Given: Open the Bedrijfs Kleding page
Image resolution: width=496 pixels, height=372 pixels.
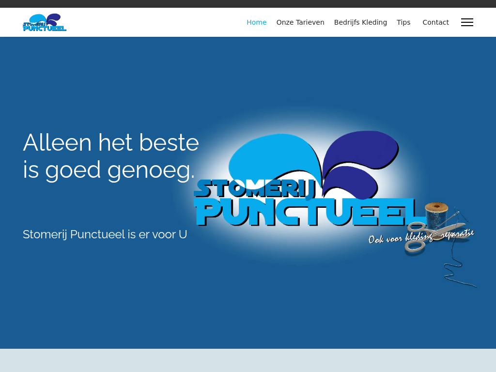Looking at the screenshot, I should pos(360,22).
